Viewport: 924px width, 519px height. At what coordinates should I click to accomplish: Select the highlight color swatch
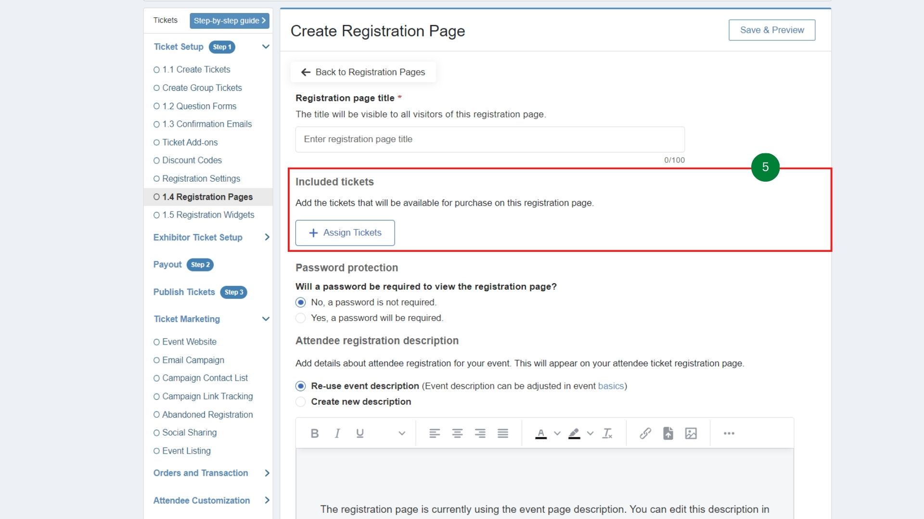(575, 433)
